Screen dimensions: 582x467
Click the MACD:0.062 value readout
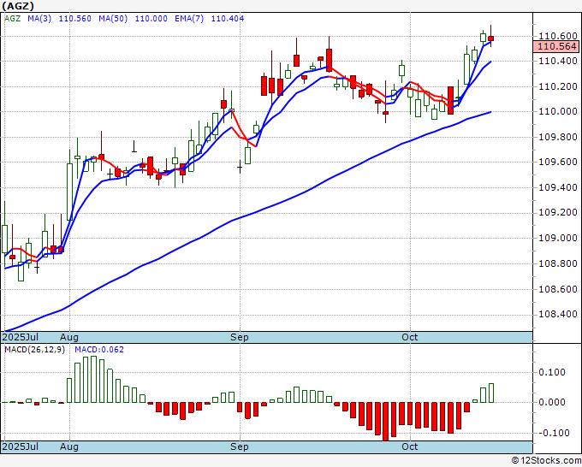pos(99,350)
